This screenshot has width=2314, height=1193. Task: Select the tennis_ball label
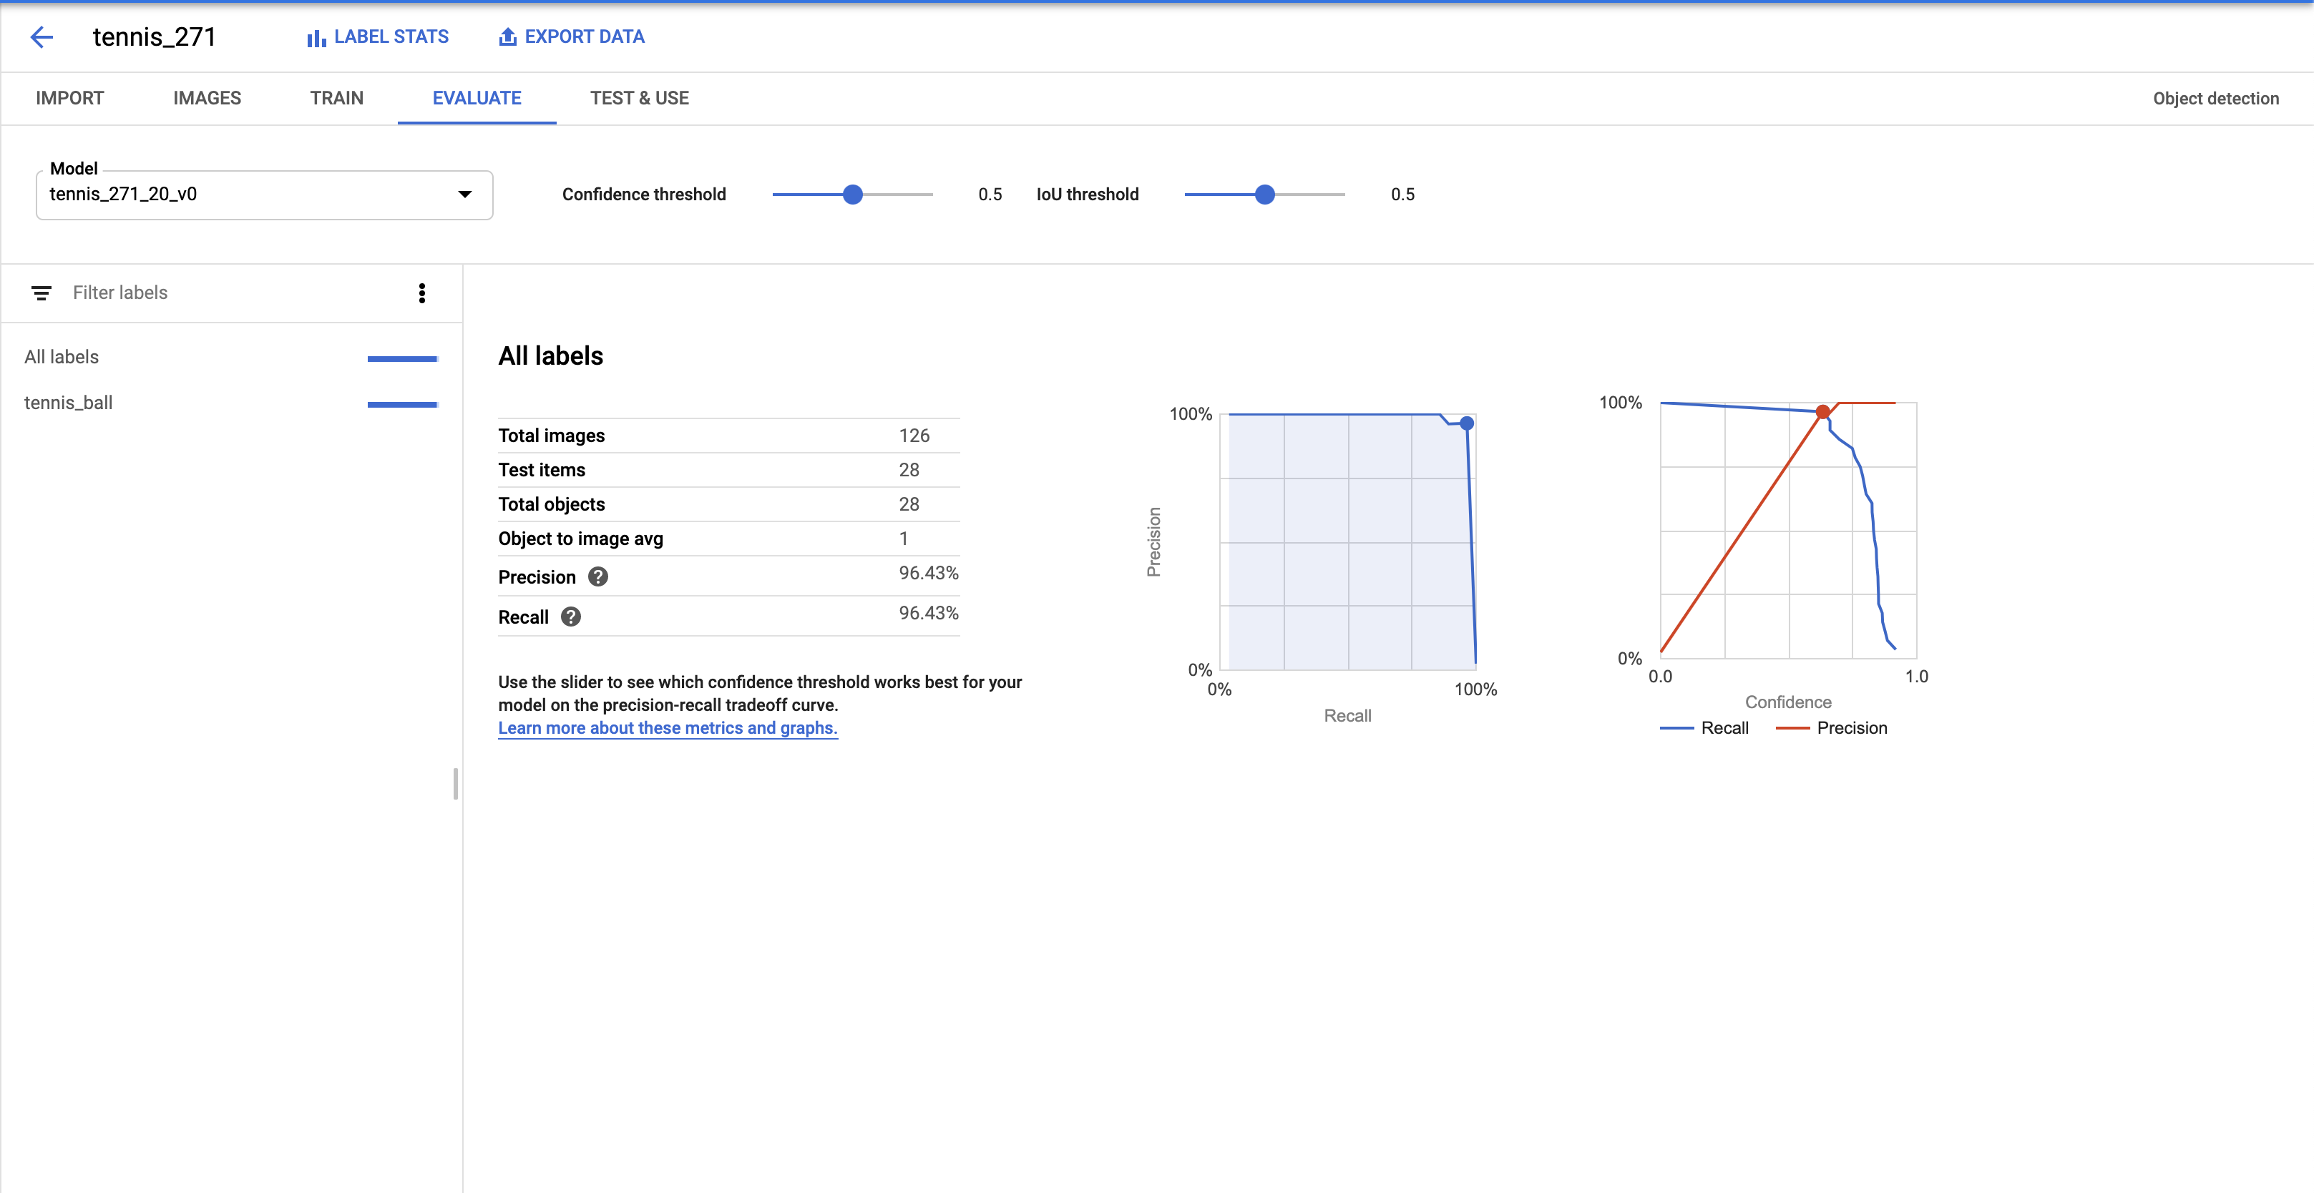68,403
